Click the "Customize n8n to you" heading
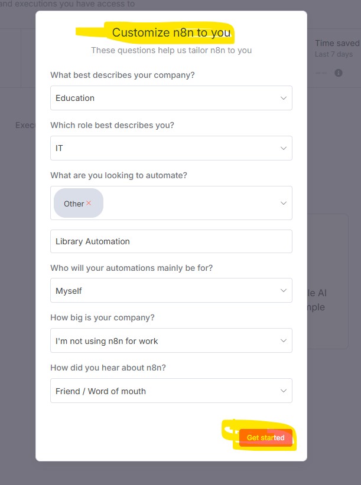 click(171, 32)
